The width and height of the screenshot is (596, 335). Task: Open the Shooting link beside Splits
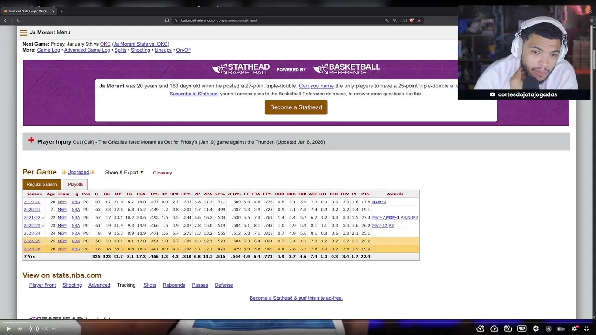(141, 50)
